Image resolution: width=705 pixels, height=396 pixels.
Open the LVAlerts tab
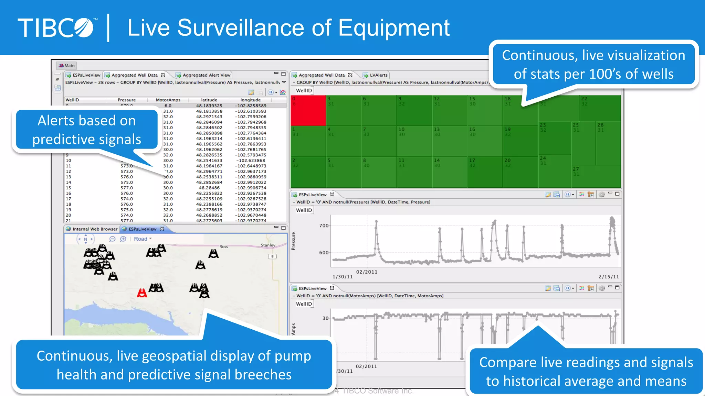375,75
